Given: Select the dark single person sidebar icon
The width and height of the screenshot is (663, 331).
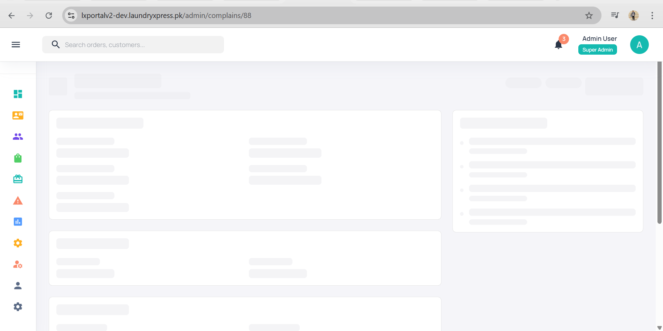Looking at the screenshot, I should point(18,286).
